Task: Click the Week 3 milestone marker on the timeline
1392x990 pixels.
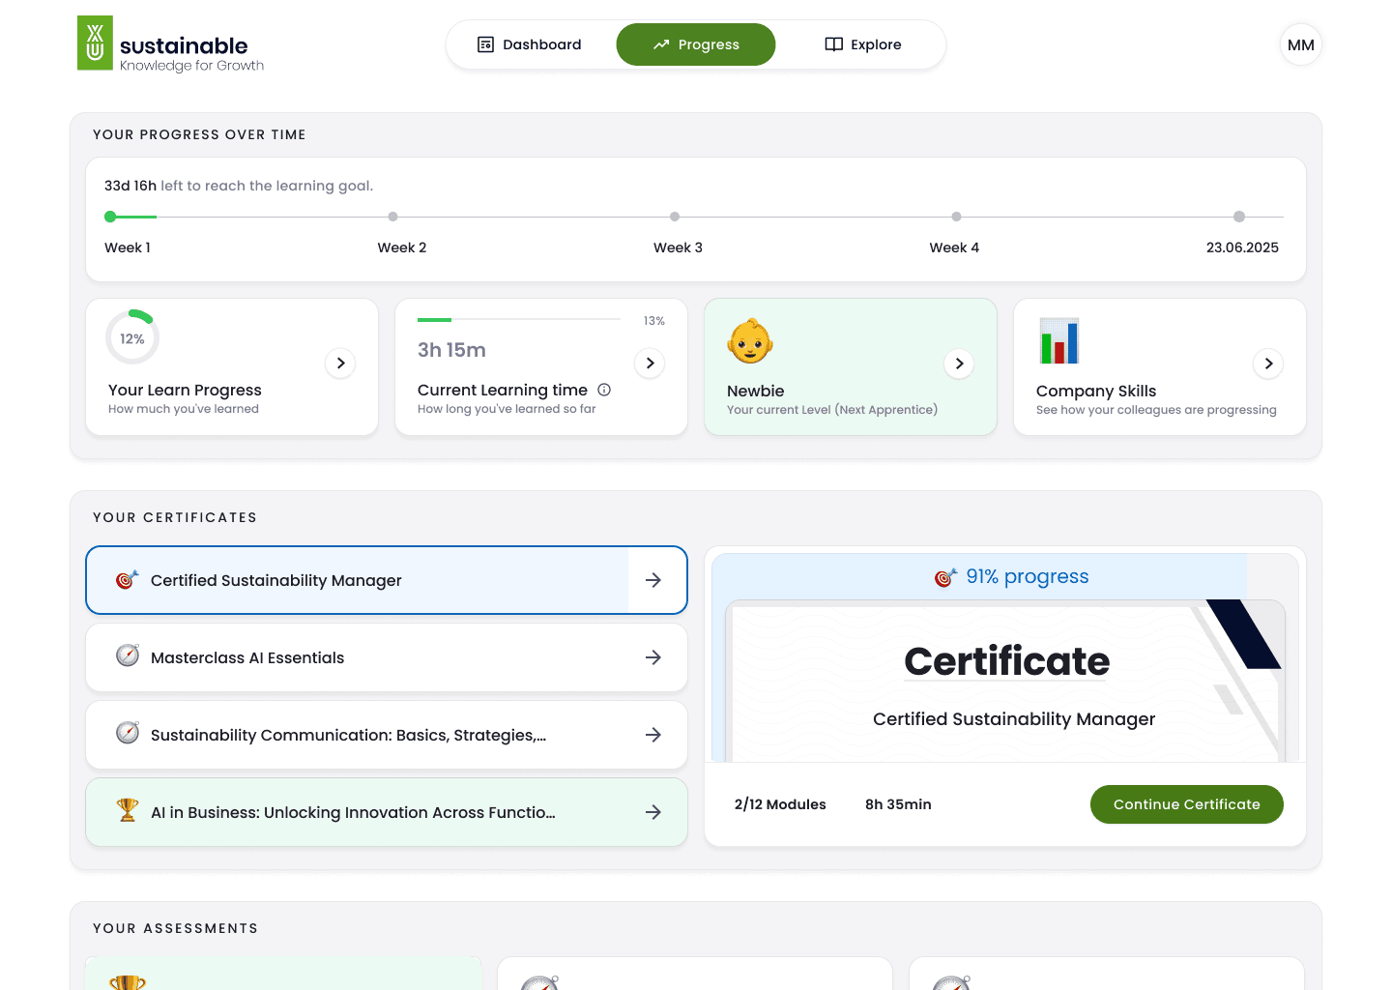Action: 675,217
